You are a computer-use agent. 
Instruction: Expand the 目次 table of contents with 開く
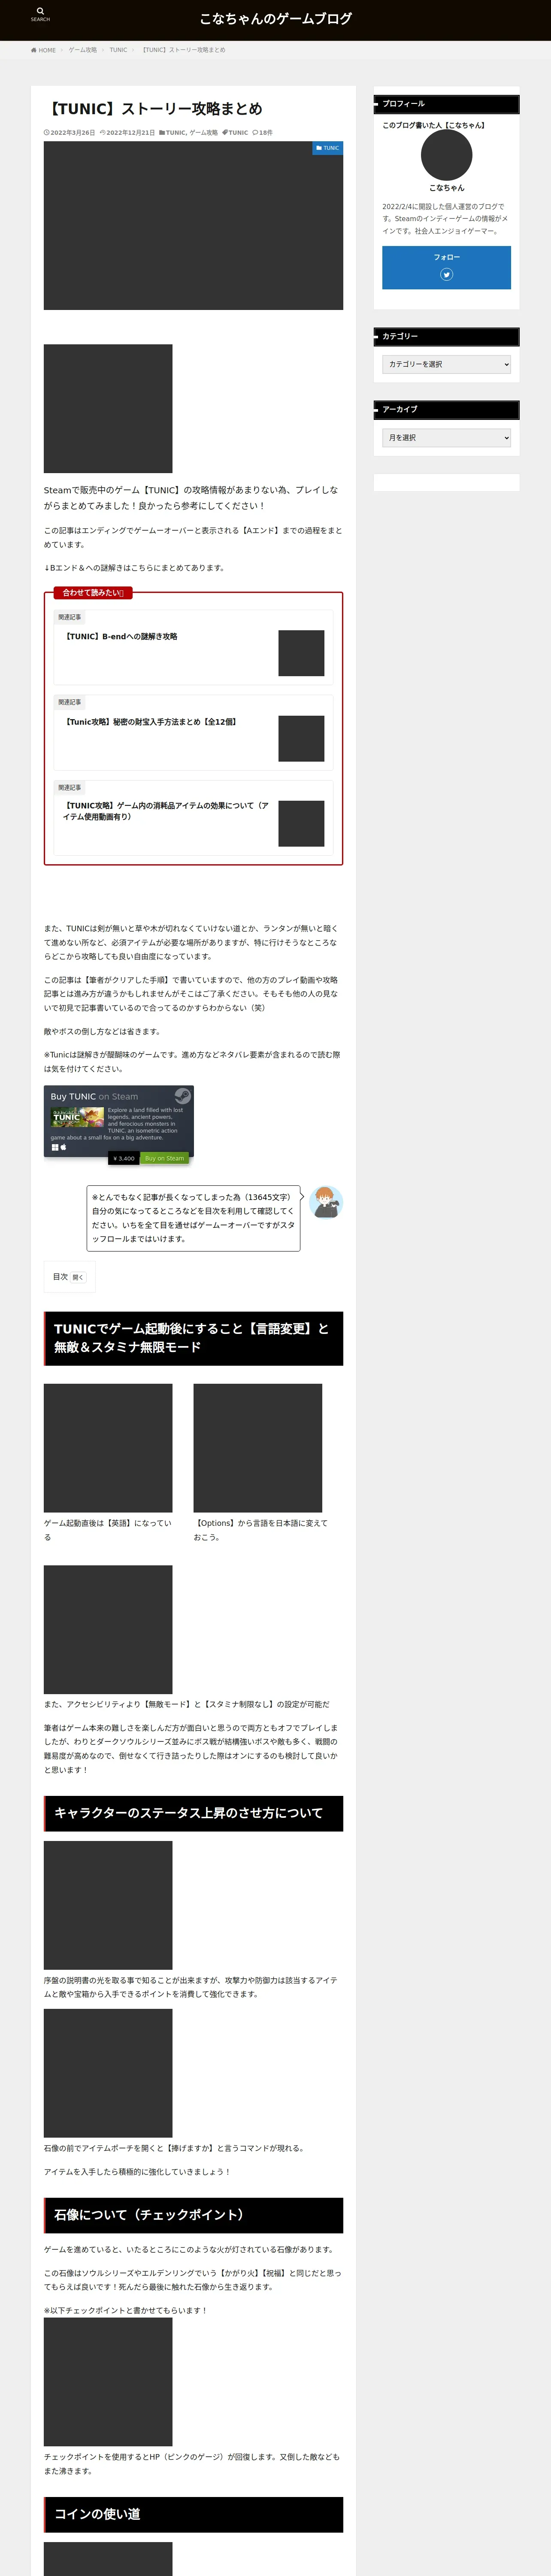point(78,1277)
